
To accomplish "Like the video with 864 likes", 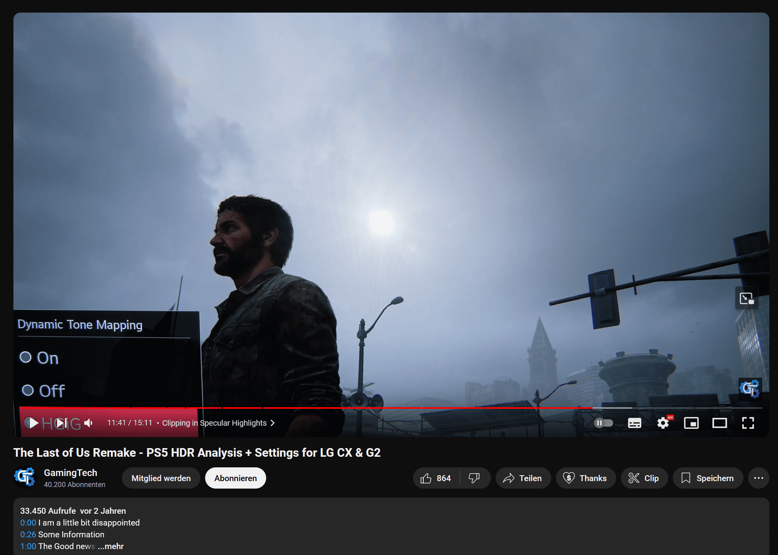I will 436,478.
